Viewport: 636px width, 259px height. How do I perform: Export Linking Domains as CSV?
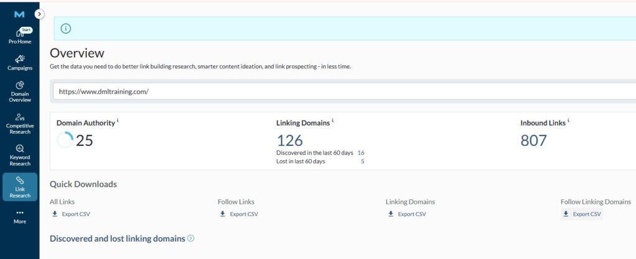pos(407,214)
